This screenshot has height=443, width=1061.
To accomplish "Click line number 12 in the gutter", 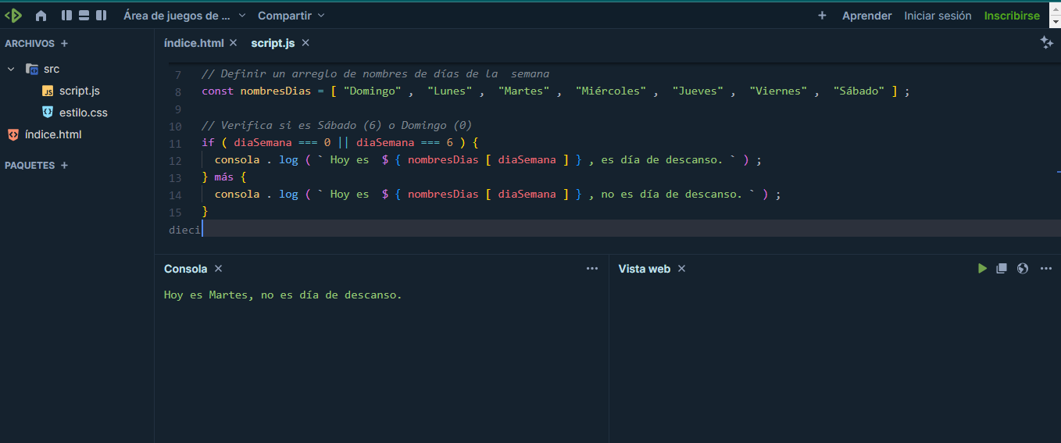I will pyautogui.click(x=175, y=160).
